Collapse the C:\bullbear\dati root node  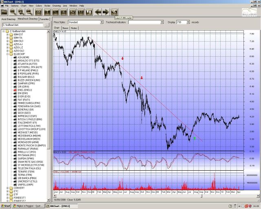point(4,31)
